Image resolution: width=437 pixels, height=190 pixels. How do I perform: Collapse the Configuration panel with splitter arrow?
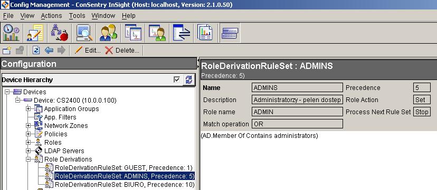click(198, 61)
